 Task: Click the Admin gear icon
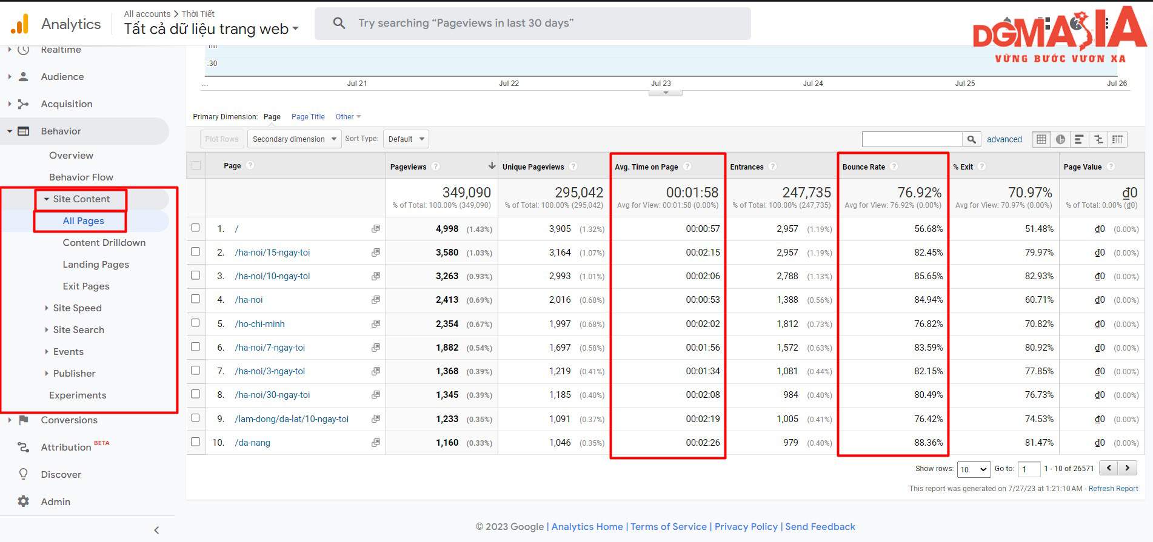pyautogui.click(x=24, y=501)
